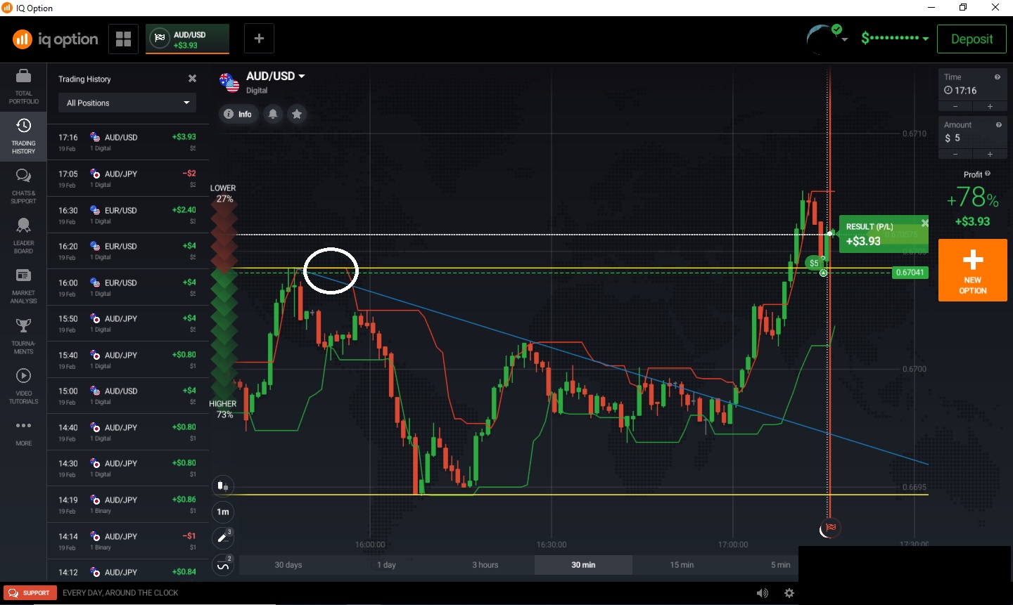Click the New Option button
Viewport: 1013px width, 605px height.
tap(973, 271)
